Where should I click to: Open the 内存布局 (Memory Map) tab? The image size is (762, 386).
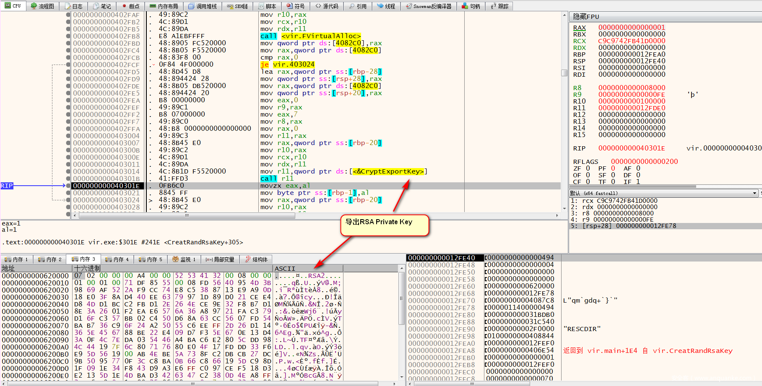(164, 6)
